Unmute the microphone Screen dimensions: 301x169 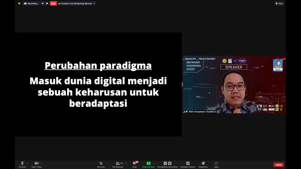pyautogui.click(x=22, y=164)
